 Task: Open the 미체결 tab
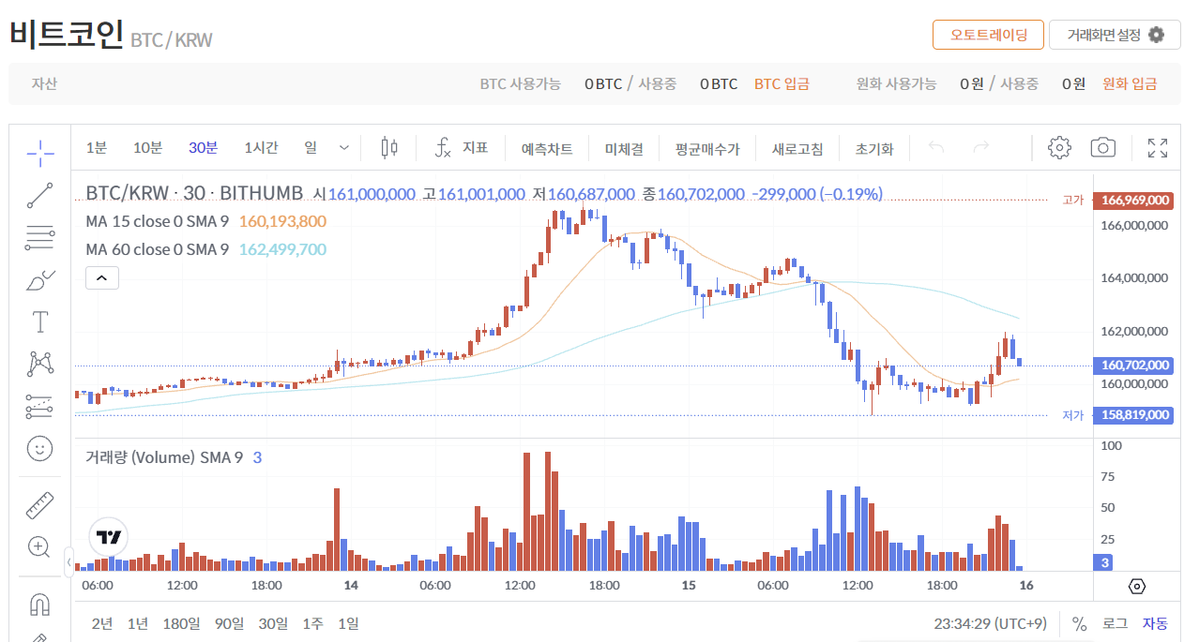(x=624, y=148)
